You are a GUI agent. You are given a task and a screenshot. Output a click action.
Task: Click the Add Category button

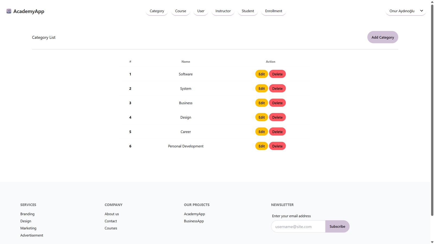383,37
